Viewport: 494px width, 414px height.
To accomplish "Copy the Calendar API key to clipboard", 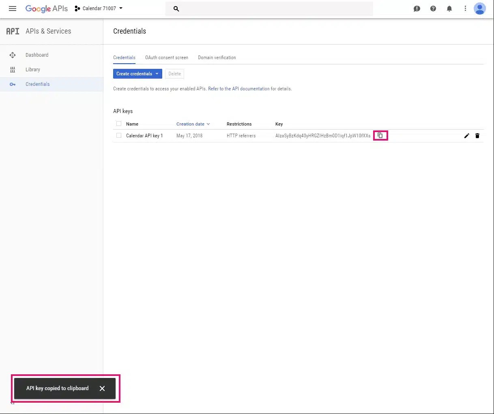I will (380, 135).
